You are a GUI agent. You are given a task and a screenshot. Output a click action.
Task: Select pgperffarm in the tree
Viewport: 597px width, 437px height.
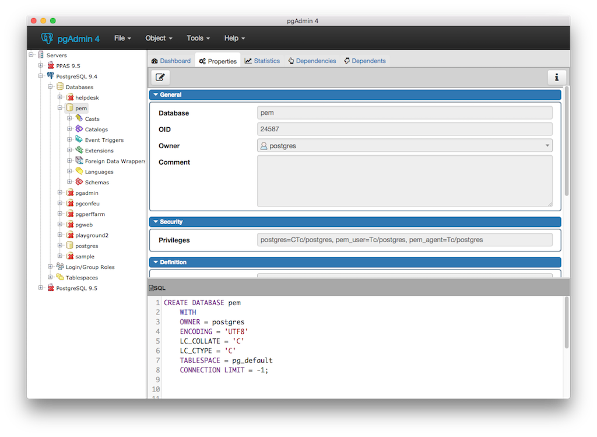pos(90,214)
